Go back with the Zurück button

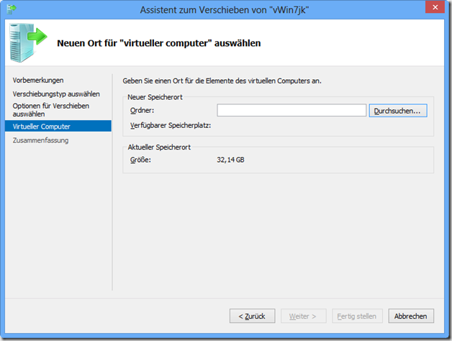tap(252, 317)
